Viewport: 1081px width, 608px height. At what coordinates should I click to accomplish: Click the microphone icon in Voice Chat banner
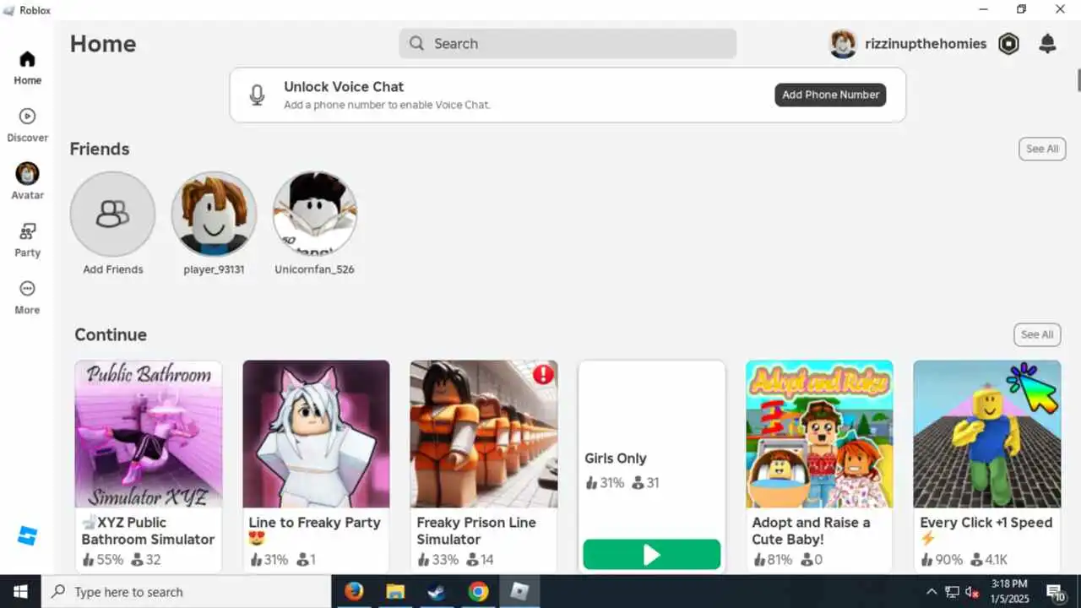click(258, 95)
